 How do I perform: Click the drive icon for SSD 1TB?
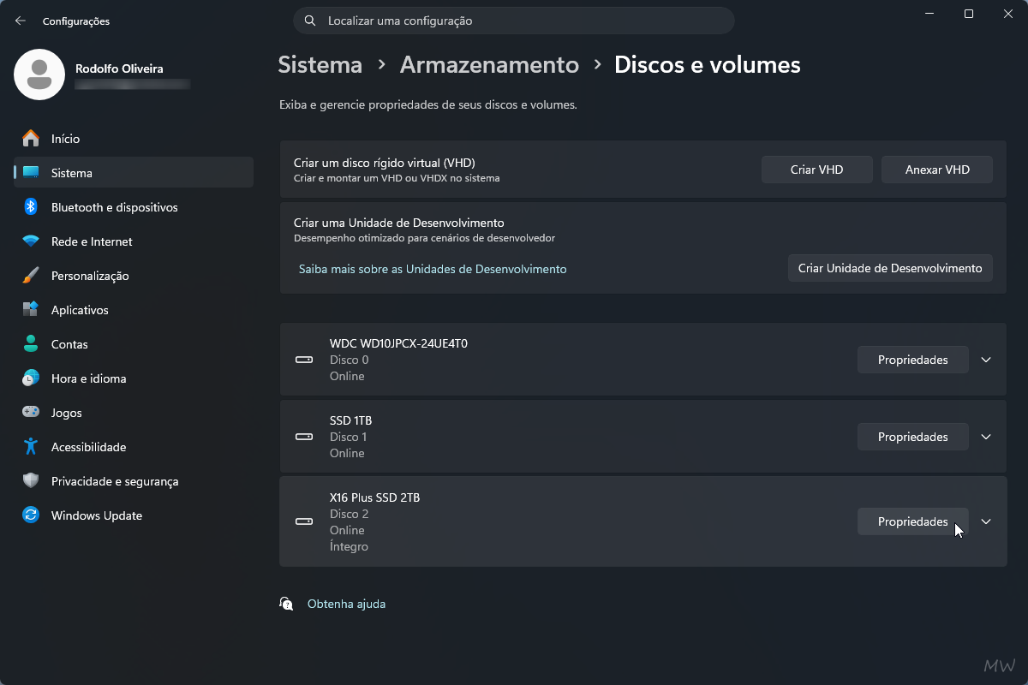304,437
